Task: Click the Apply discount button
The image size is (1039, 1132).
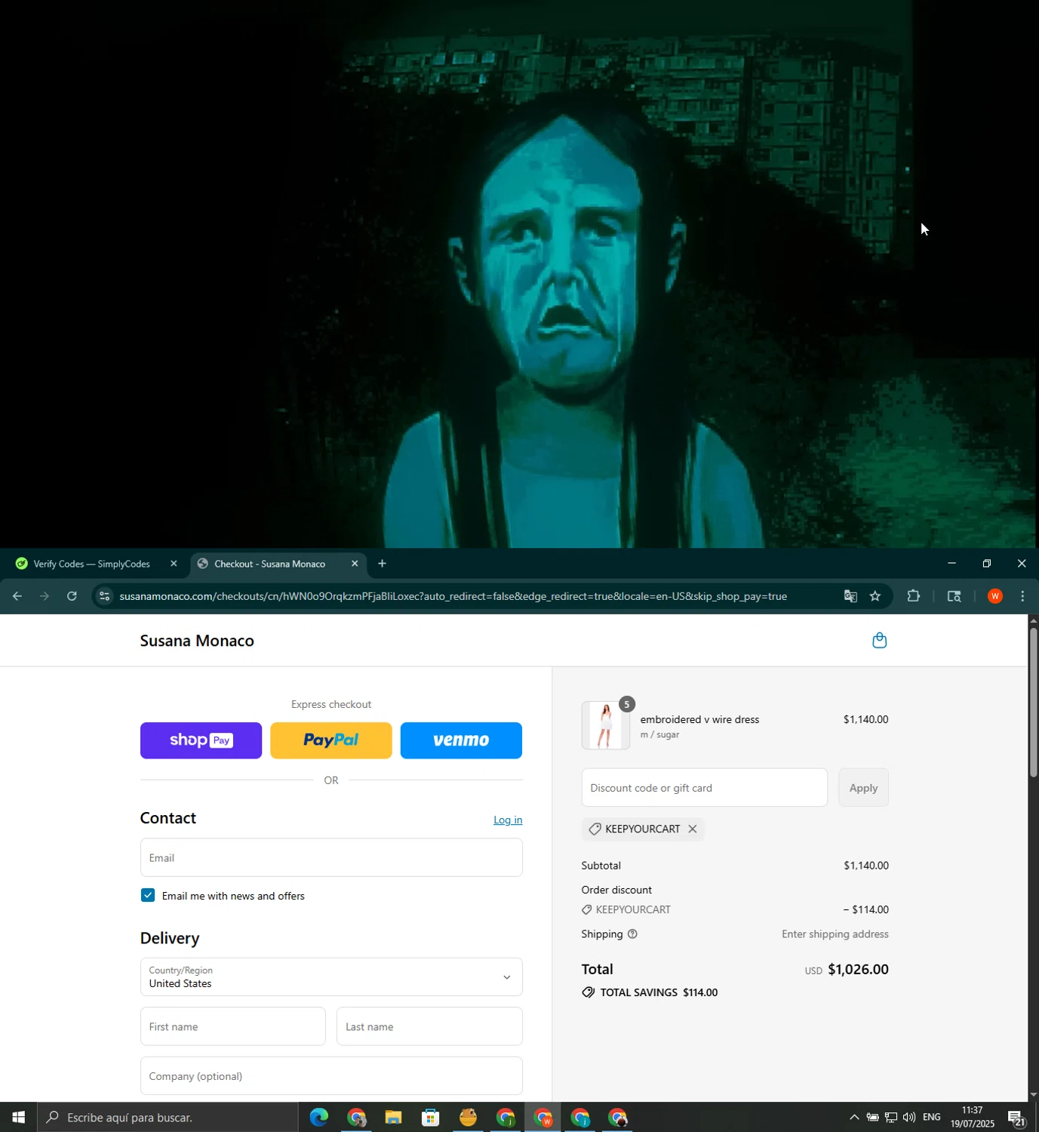Action: coord(863,787)
